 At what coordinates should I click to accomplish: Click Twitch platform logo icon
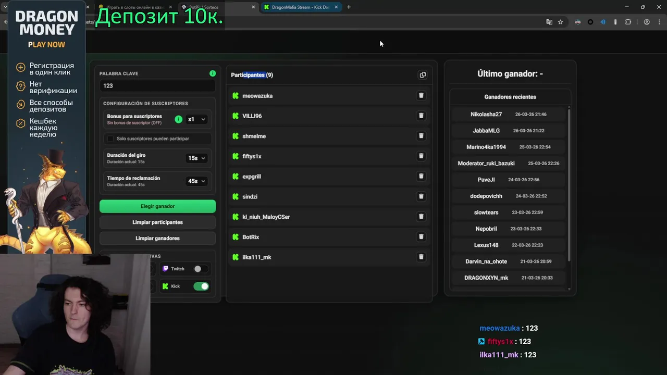[x=165, y=269]
